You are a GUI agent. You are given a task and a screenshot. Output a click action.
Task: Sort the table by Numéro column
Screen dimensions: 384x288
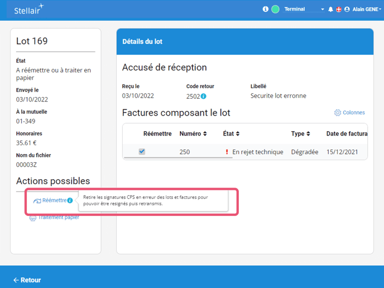pos(193,134)
